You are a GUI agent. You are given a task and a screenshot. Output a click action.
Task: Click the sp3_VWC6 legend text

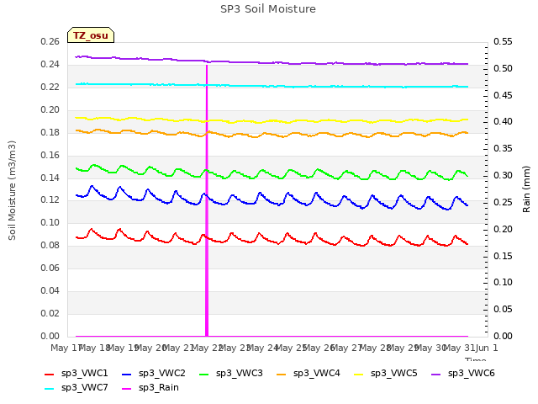(x=471, y=373)
